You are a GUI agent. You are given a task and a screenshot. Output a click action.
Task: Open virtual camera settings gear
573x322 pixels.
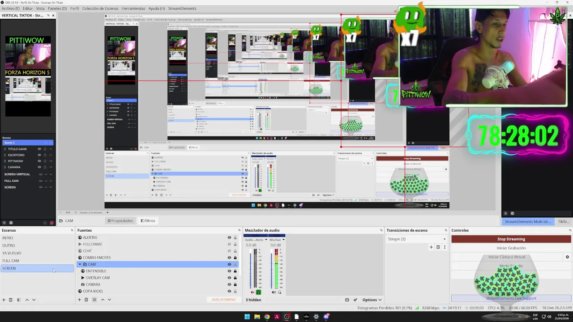click(x=567, y=257)
